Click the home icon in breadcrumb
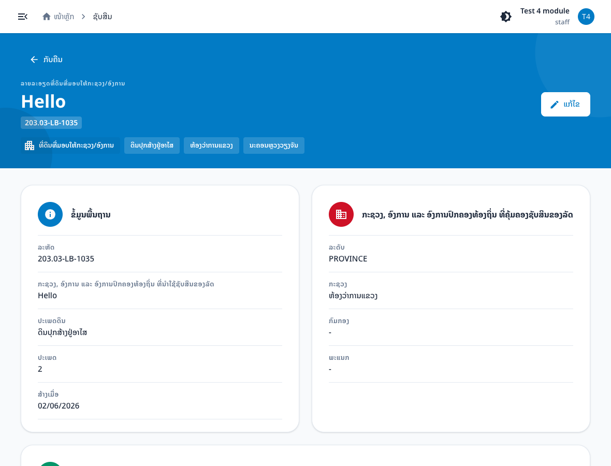 click(x=47, y=17)
